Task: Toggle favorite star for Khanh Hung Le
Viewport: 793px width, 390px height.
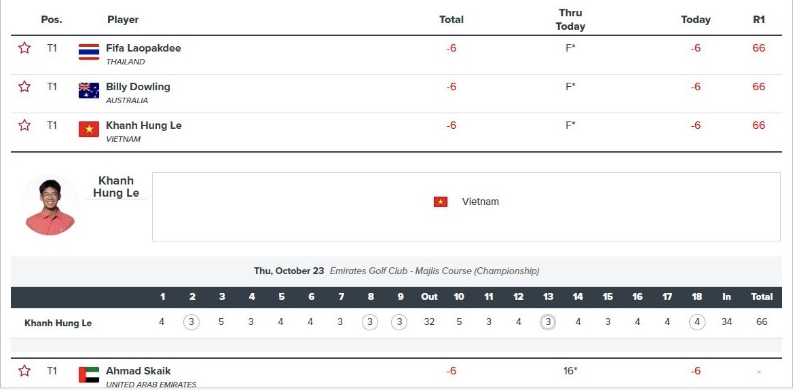Action: coord(24,125)
